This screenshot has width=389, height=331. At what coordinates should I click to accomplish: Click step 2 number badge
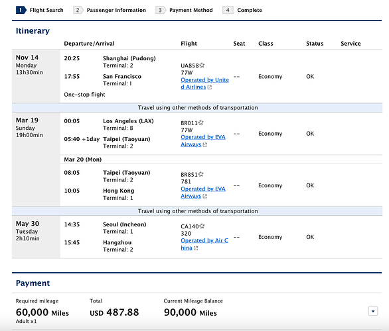78,10
